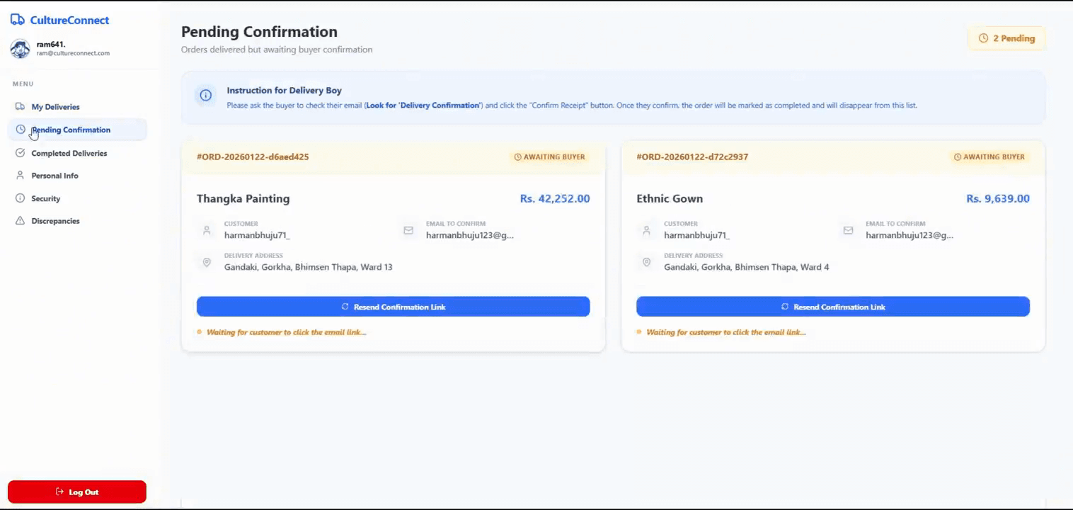Click location pin icon on Ethnic Gown card
The image size is (1073, 510).
click(646, 262)
